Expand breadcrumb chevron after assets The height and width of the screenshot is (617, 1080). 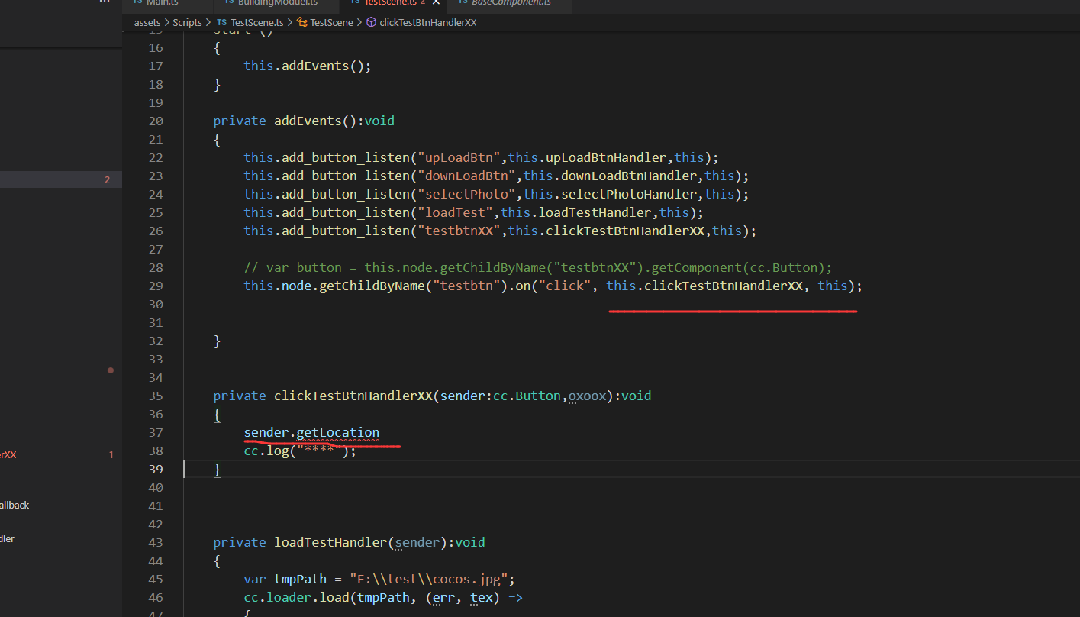coord(166,22)
